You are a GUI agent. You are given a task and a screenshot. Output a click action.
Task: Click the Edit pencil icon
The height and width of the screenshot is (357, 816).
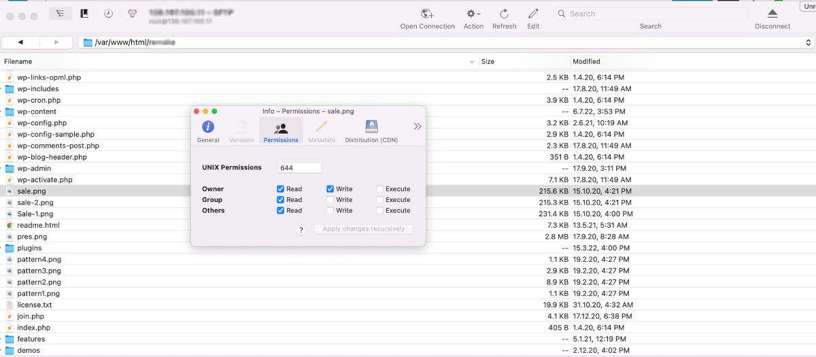coord(533,14)
